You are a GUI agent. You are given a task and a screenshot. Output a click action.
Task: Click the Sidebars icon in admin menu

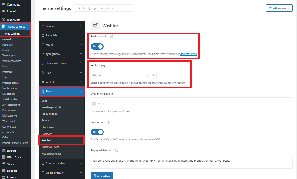(x=3, y=171)
